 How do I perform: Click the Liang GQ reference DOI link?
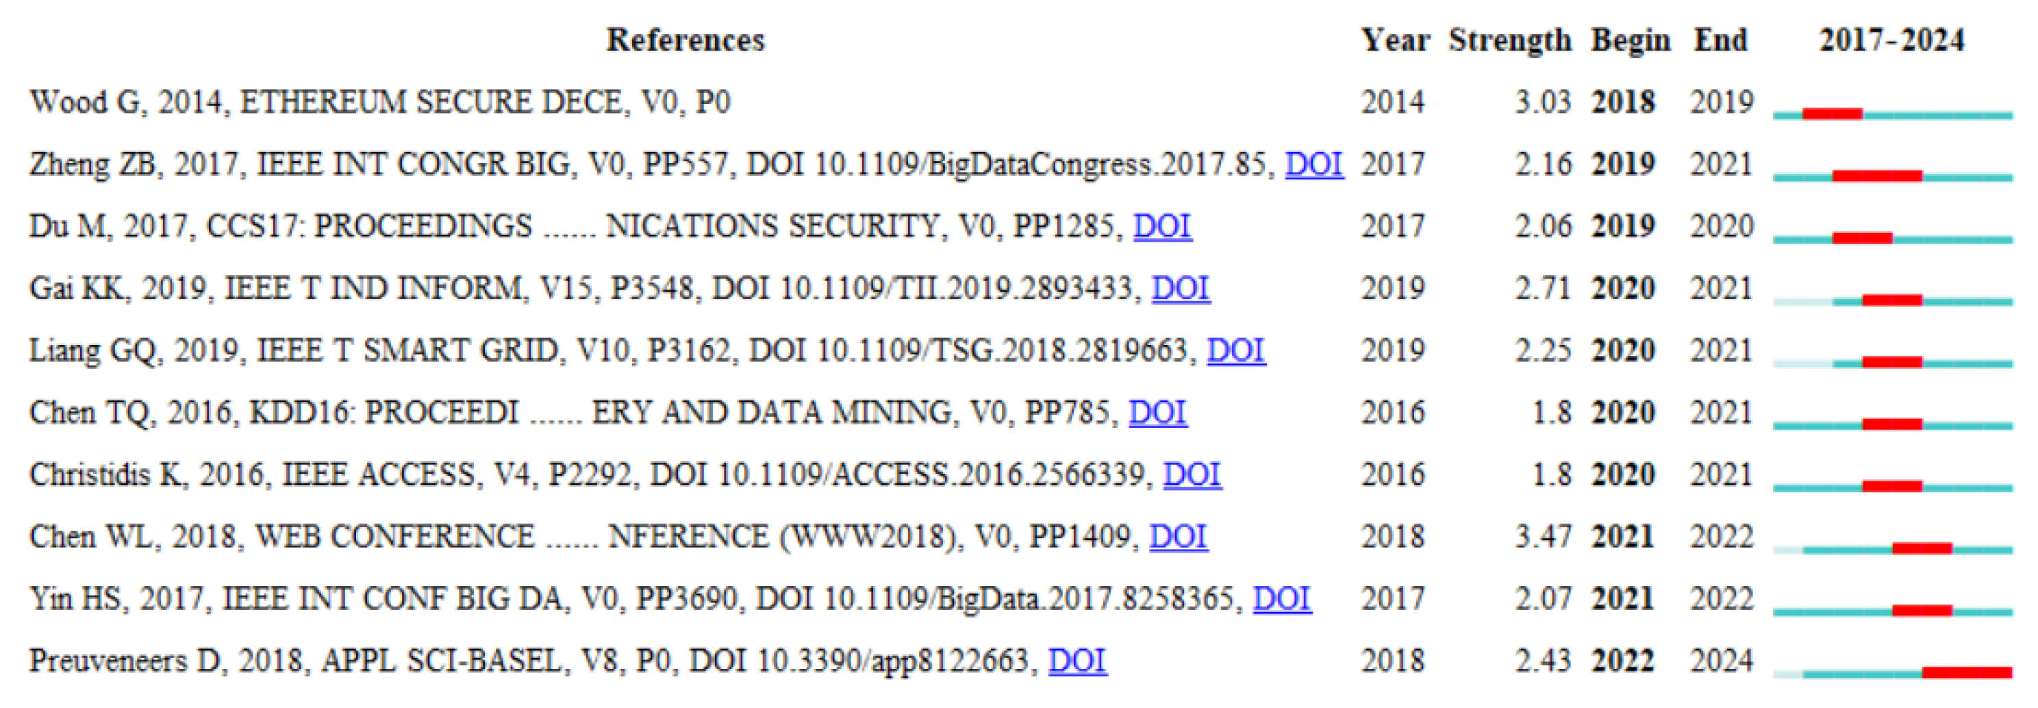coord(1235,351)
